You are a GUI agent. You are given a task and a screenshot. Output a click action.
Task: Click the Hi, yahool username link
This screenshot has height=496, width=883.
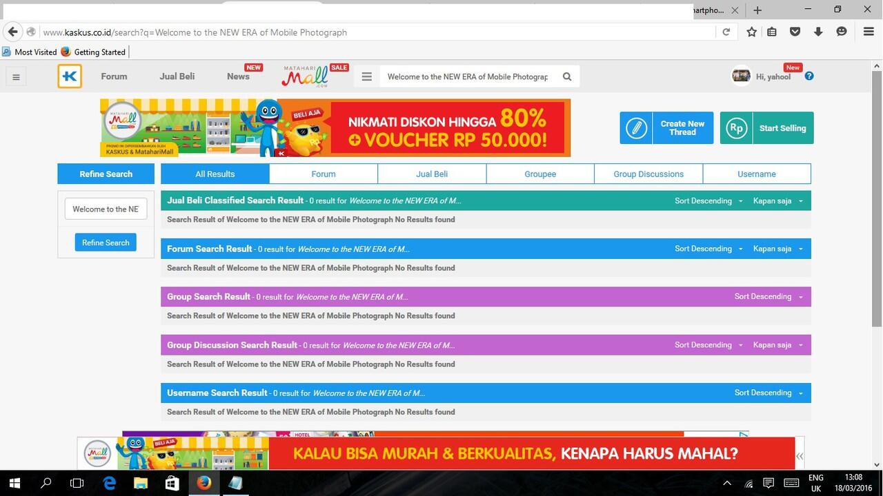pyautogui.click(x=773, y=76)
